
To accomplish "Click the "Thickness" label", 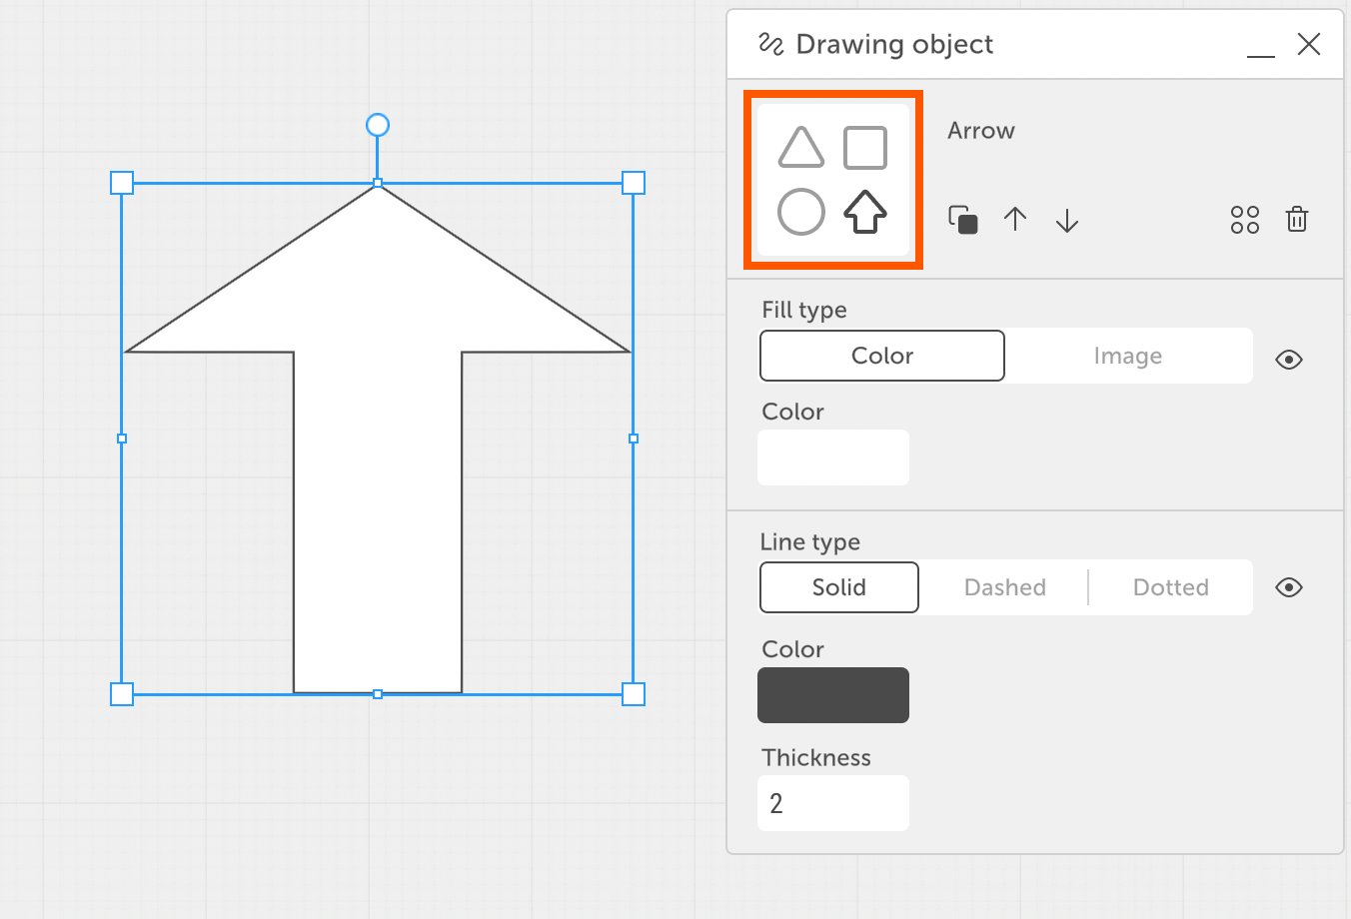I will coord(816,757).
